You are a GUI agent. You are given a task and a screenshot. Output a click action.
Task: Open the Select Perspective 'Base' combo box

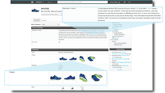51,24
